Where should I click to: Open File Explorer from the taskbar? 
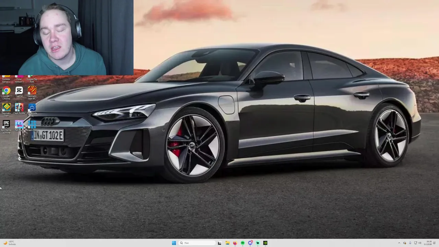(227, 243)
